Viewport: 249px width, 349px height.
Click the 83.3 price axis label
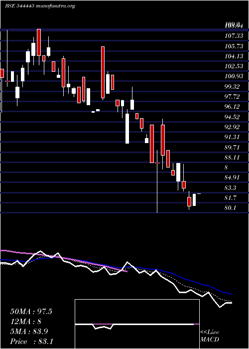[x=231, y=188]
